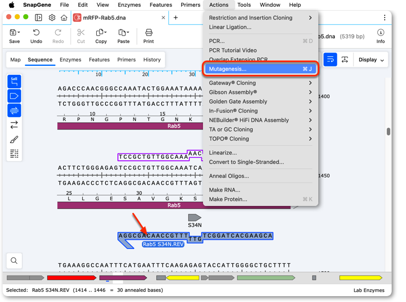Image resolution: width=406 pixels, height=302 pixels.
Task: Choose Anneal Oligos... menu item
Action: click(x=260, y=176)
